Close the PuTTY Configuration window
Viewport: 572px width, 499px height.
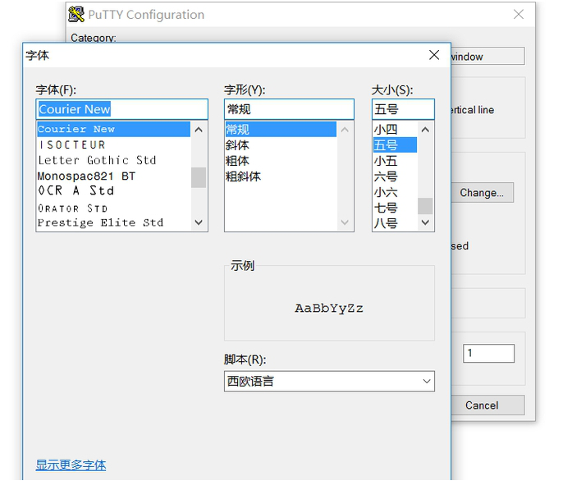519,15
